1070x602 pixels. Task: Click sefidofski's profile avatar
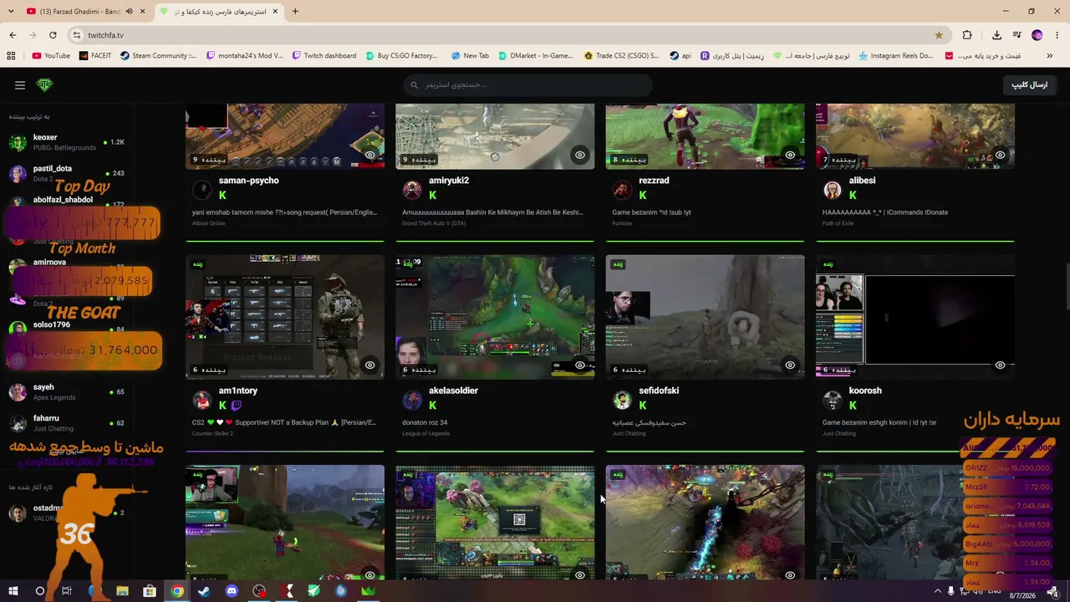622,400
